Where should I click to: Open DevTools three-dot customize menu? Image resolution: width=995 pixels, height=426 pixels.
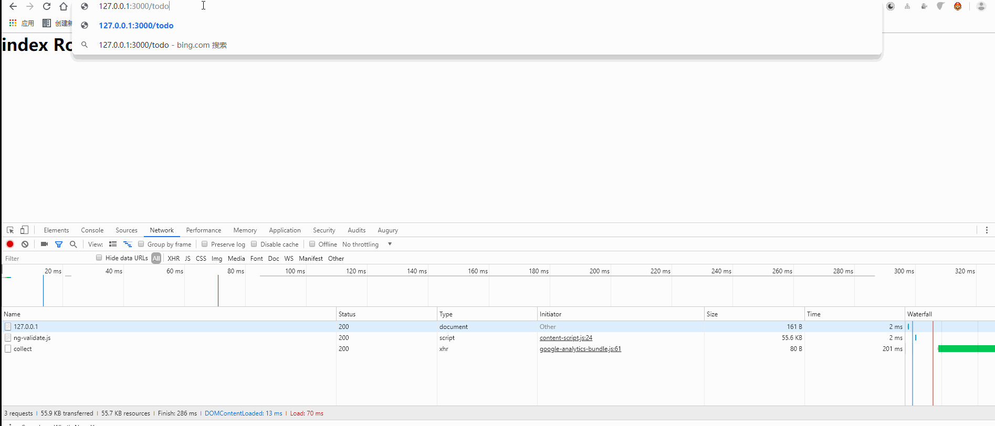(987, 230)
